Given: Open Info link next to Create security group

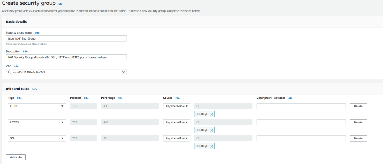Looking at the screenshot, I should coord(60,4).
